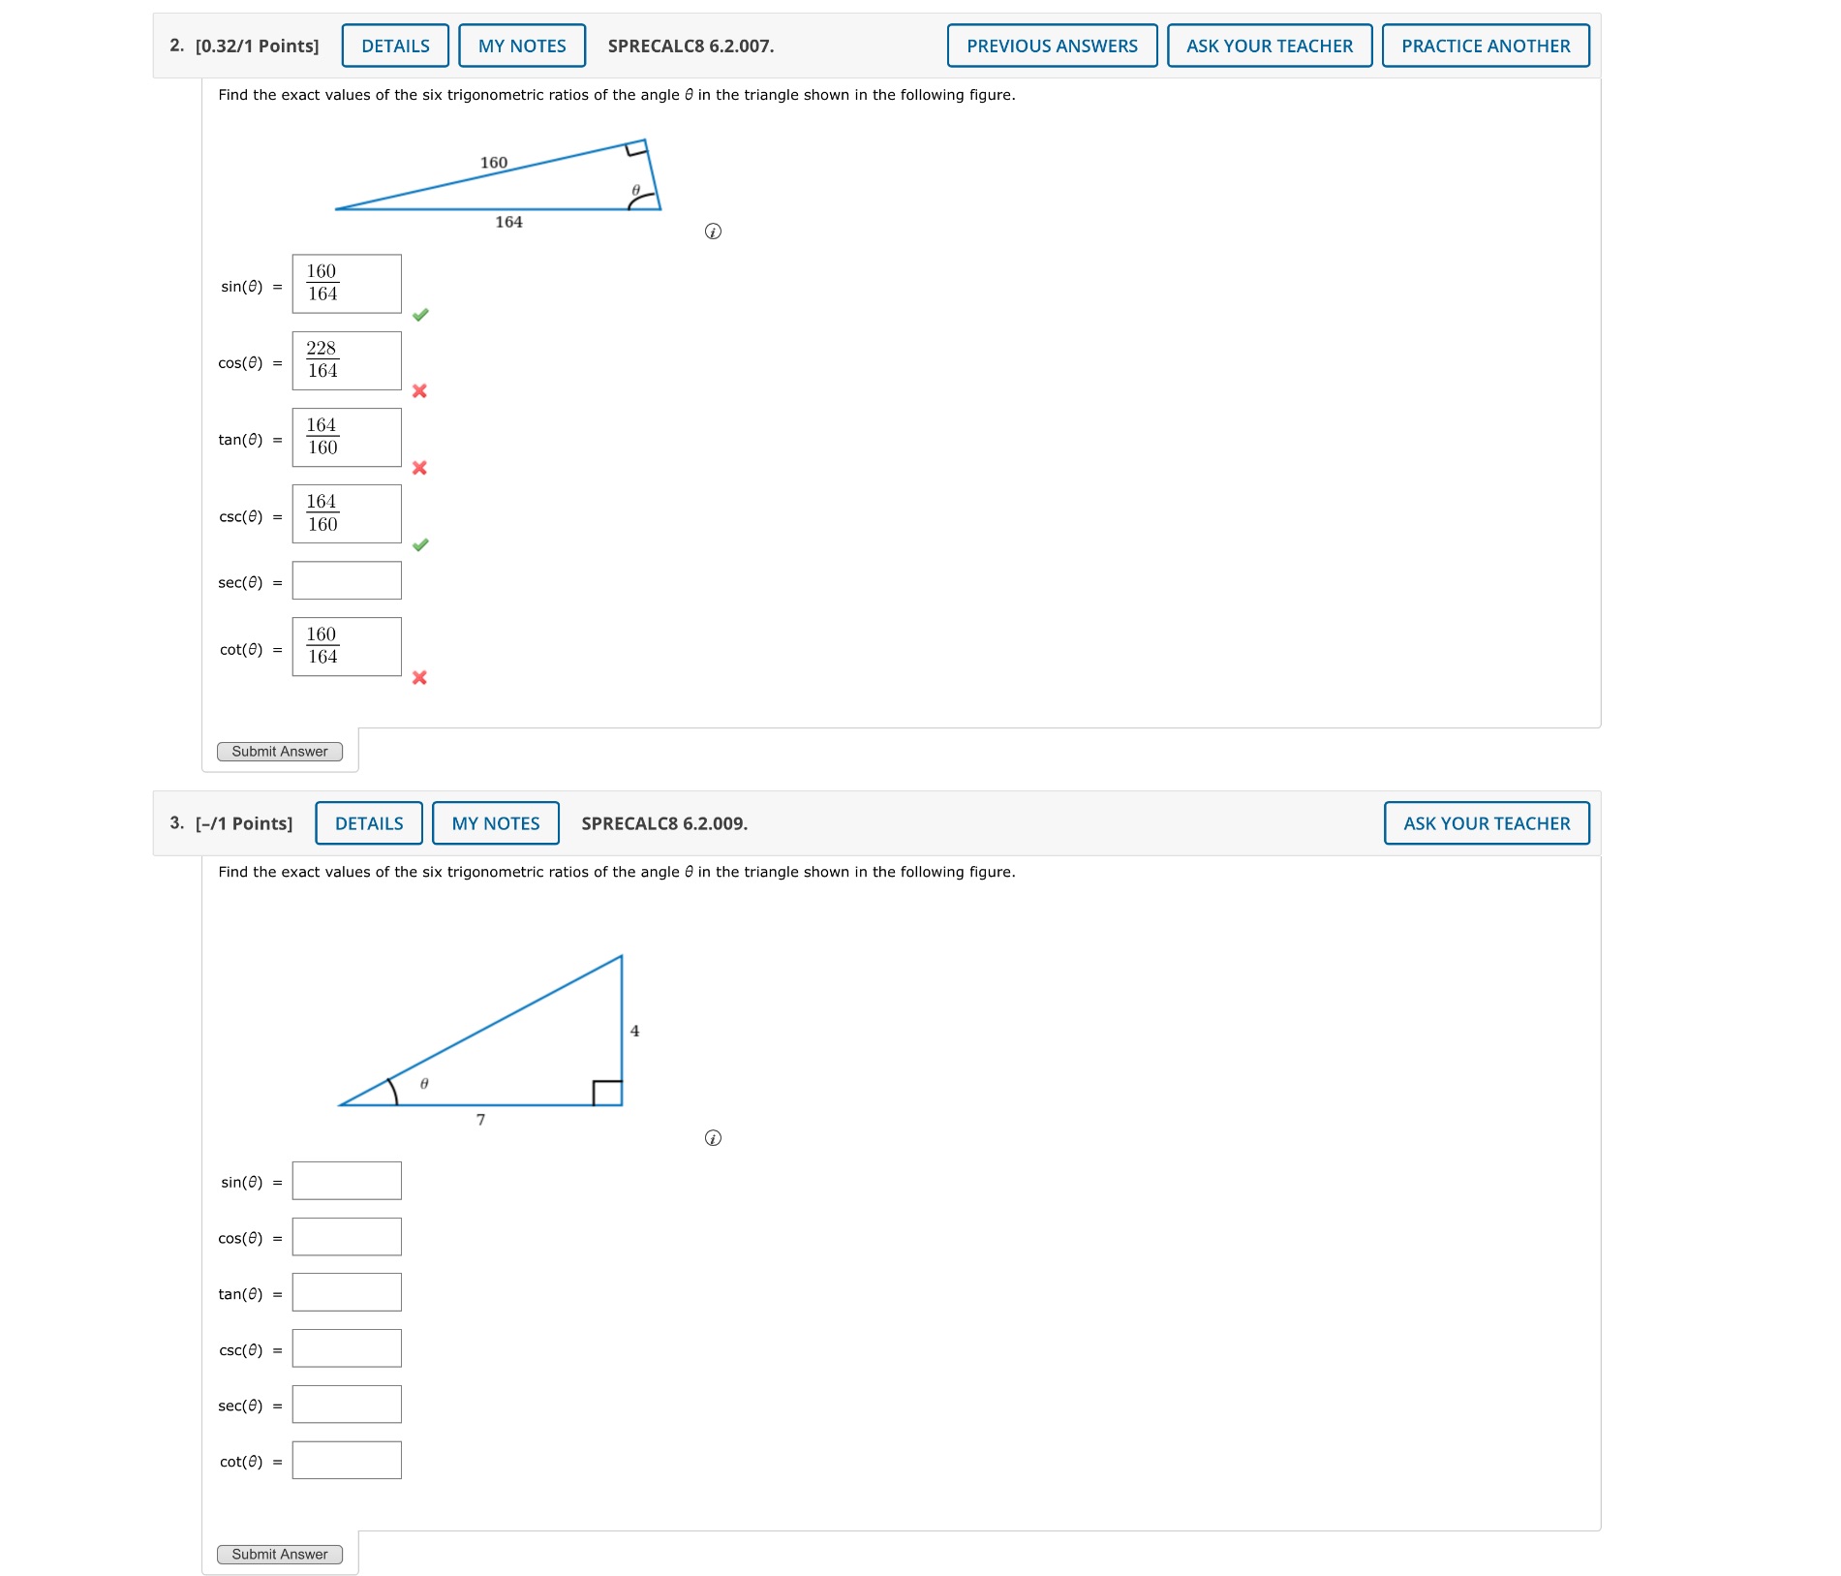Open MY NOTES for question 2

tap(522, 46)
